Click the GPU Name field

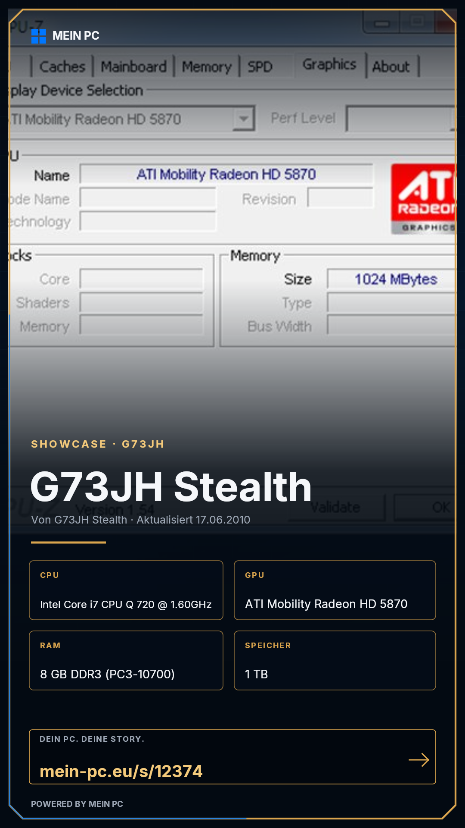tap(226, 174)
